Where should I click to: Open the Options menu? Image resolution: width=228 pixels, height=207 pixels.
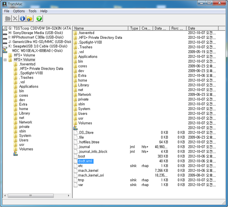[19, 11]
